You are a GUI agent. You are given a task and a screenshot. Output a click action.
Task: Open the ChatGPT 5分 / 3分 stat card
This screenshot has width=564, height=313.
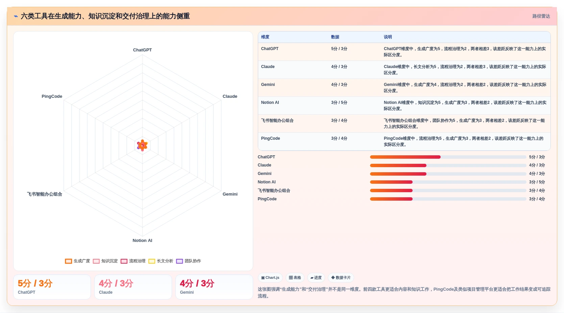[x=52, y=287]
